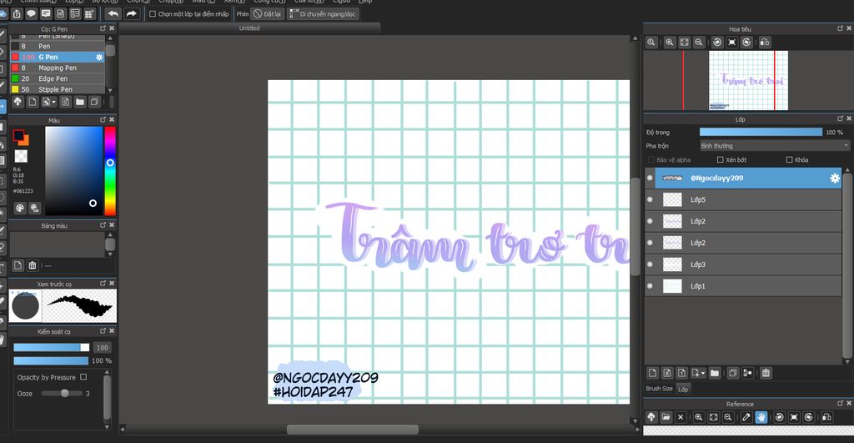854x443 pixels.
Task: Zoom out using the Hoa tiêu navigator panel
Action: tap(699, 42)
